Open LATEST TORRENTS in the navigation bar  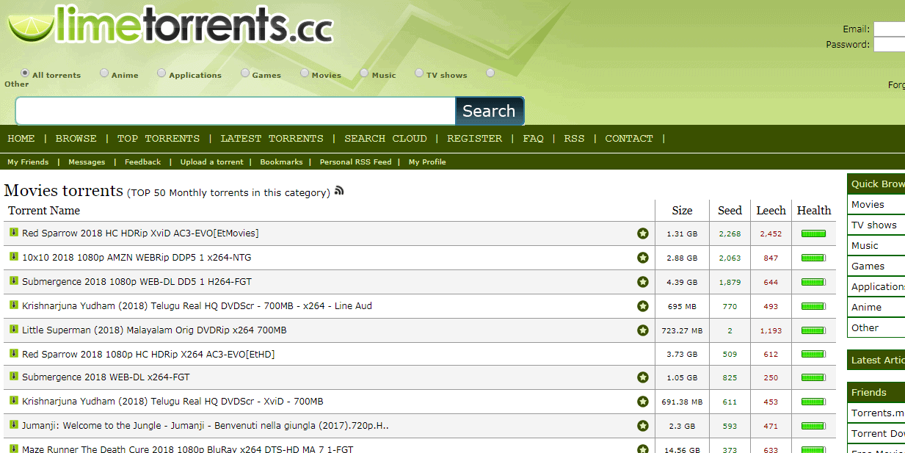272,139
